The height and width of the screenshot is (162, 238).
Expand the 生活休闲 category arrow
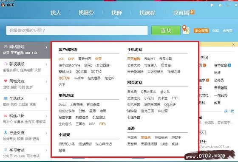tap(46, 99)
